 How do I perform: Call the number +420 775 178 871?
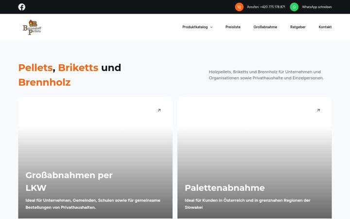pos(266,7)
